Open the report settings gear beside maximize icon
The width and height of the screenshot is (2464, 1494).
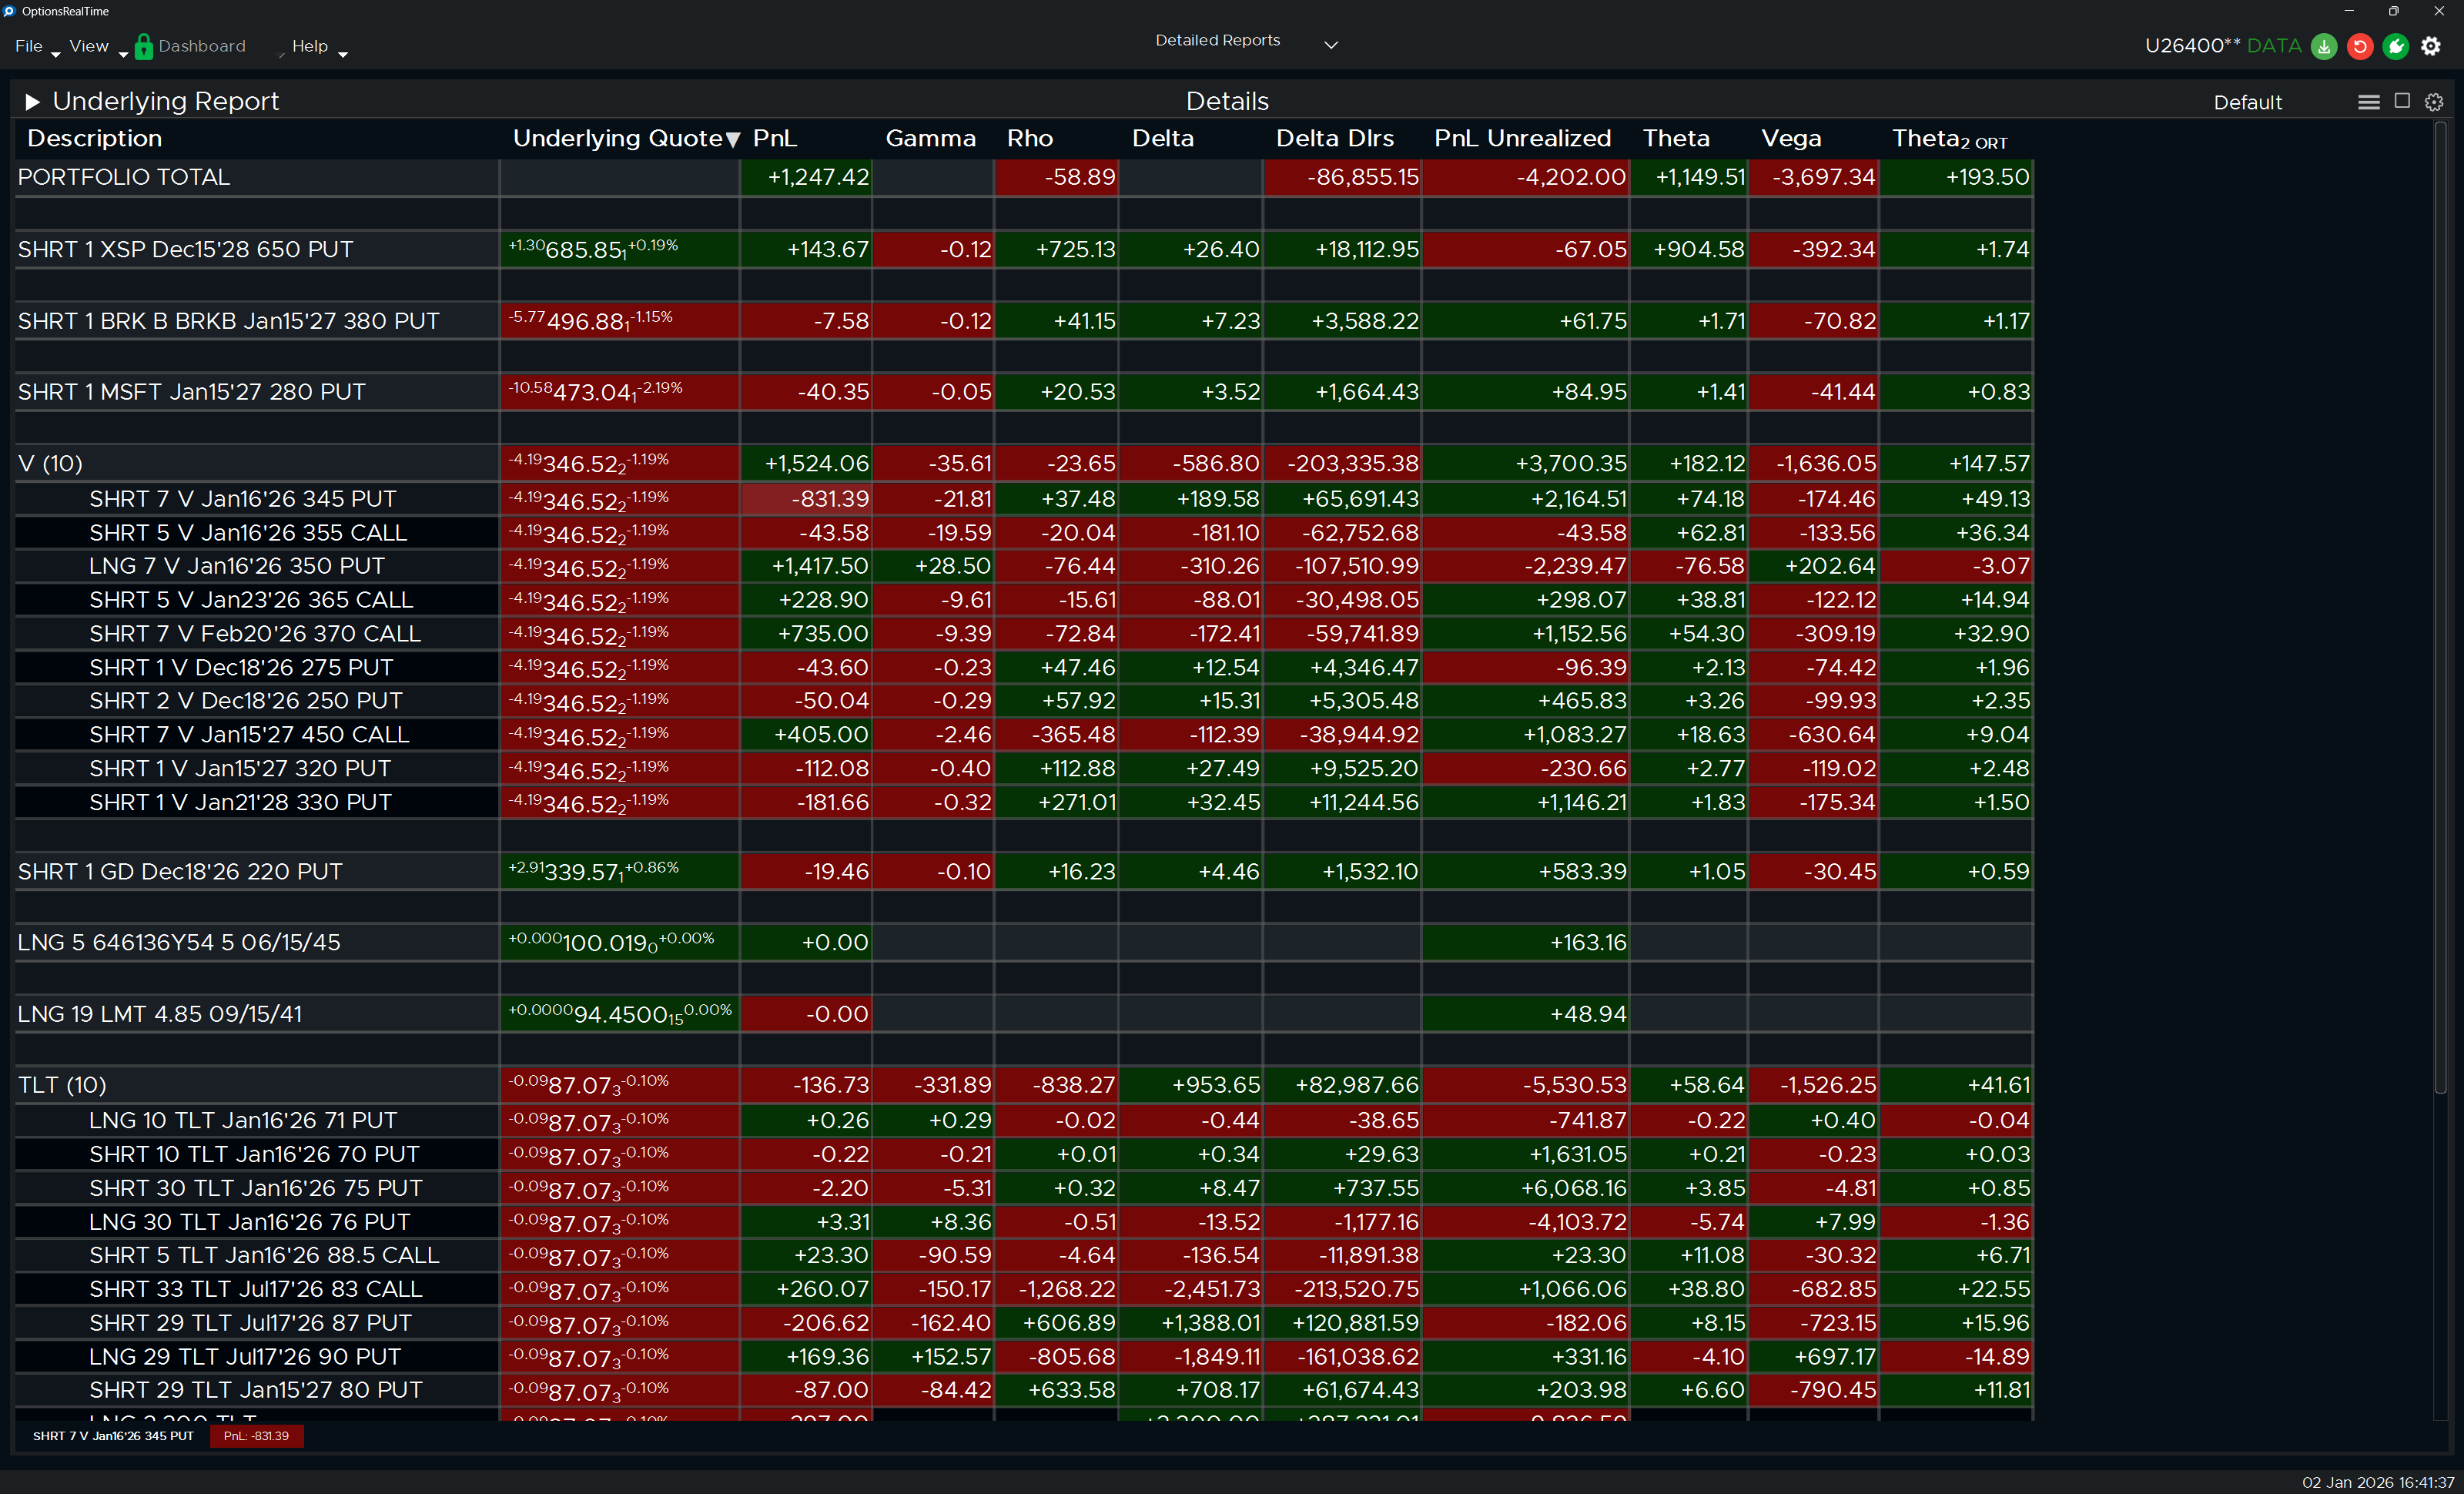click(x=2433, y=101)
